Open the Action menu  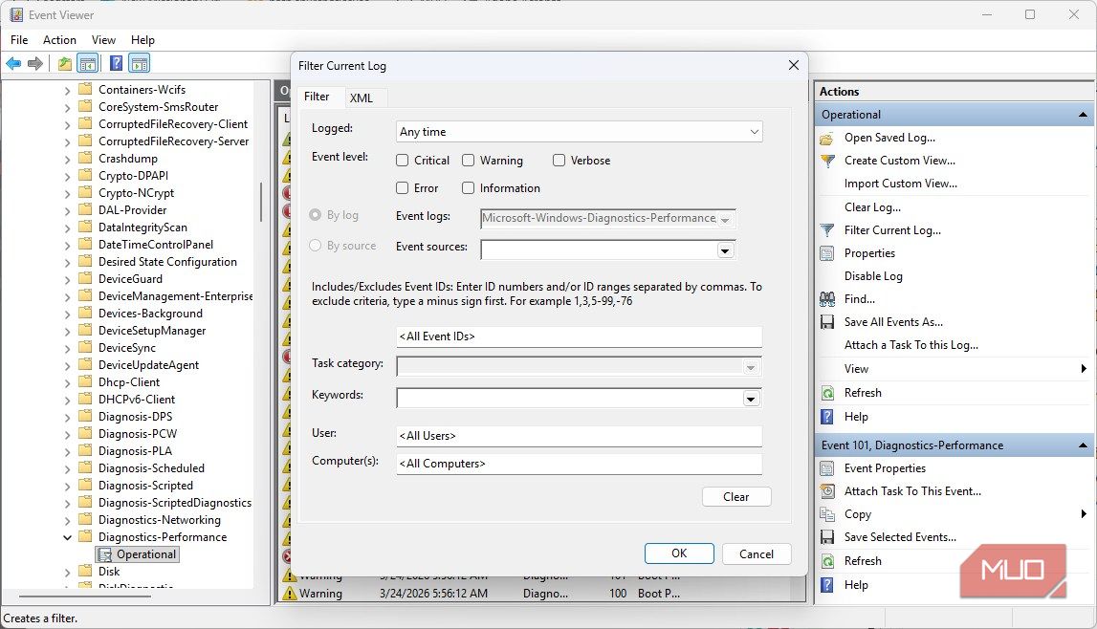[59, 40]
